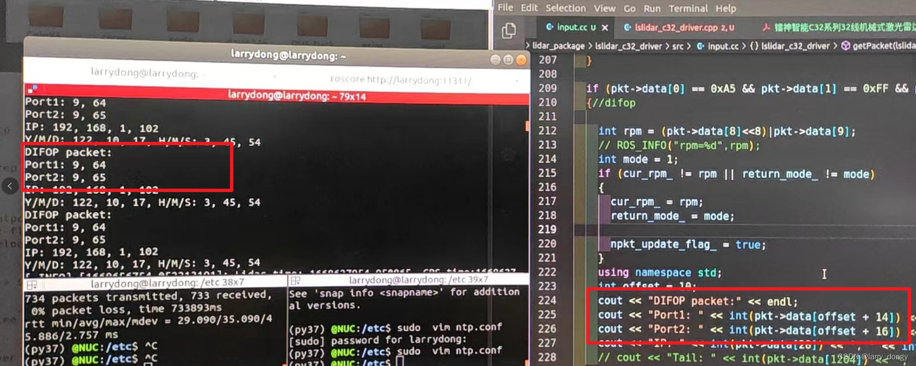Select src folder in breadcrumb

tap(678, 46)
